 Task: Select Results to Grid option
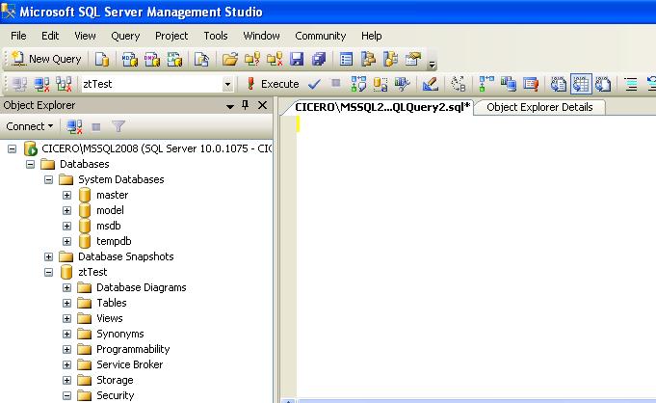pyautogui.click(x=581, y=84)
